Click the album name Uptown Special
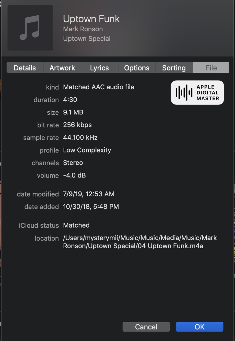This screenshot has width=235, height=341. (87, 39)
